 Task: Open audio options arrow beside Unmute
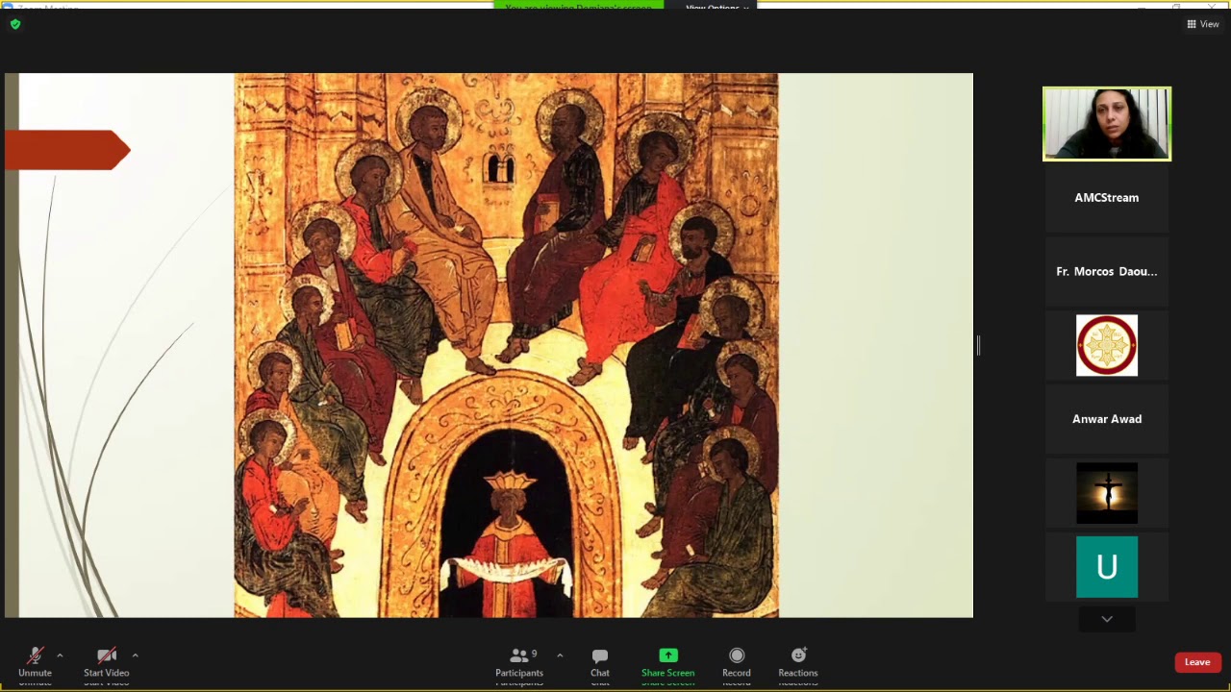(x=60, y=655)
